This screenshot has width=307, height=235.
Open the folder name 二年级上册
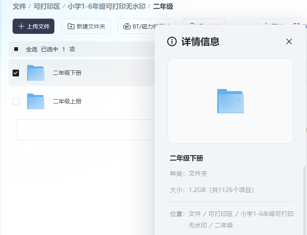click(x=67, y=102)
